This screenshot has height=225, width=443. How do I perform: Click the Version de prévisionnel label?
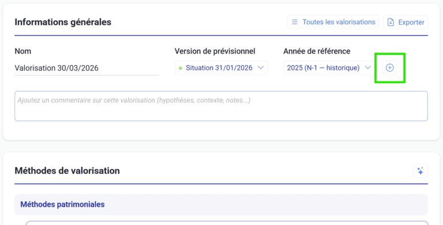[x=215, y=51]
